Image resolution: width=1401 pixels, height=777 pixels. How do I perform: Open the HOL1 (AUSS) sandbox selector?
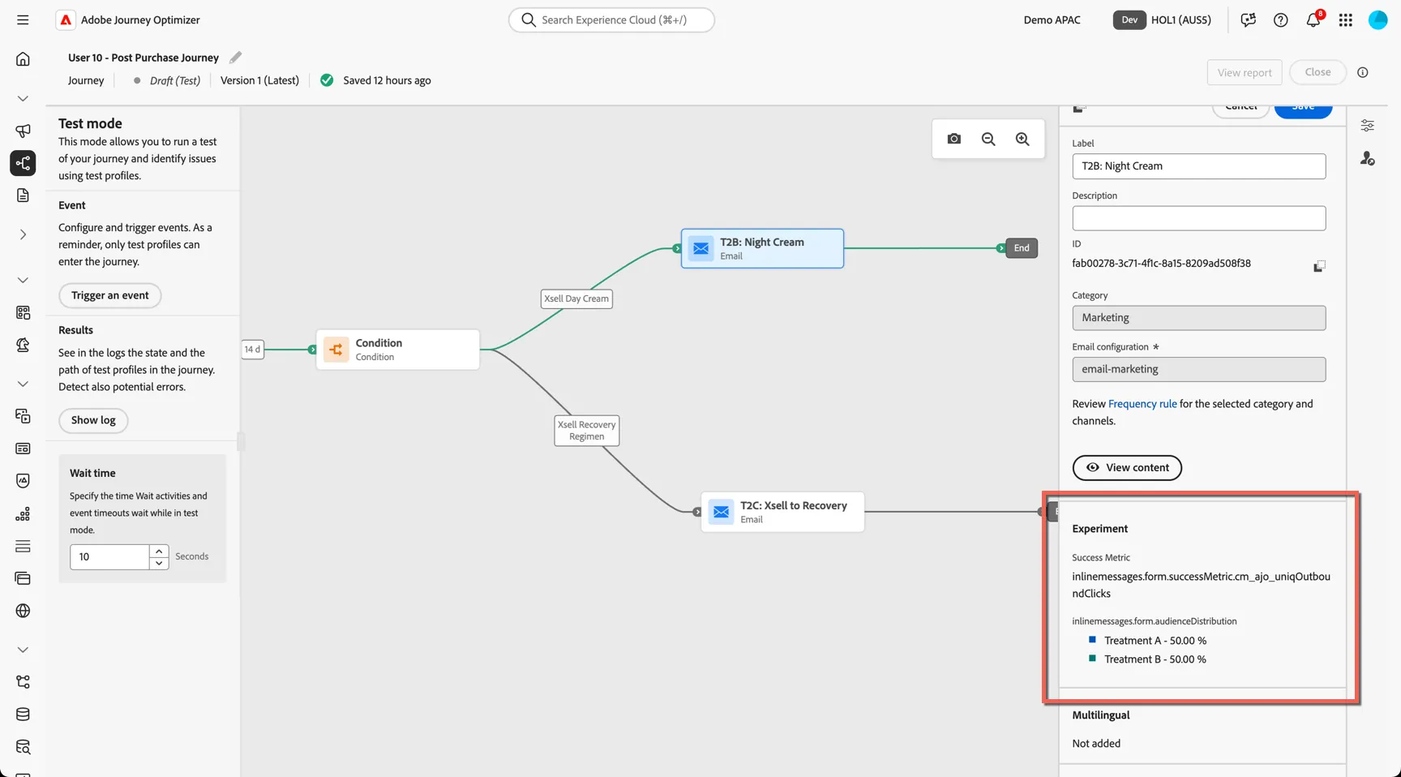[1181, 20]
